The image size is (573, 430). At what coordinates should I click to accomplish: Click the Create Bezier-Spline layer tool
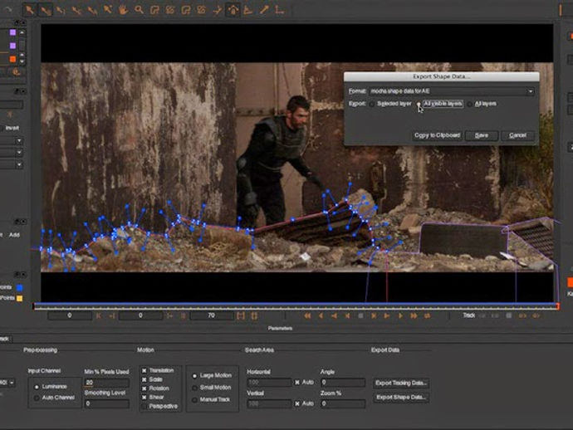(x=186, y=10)
